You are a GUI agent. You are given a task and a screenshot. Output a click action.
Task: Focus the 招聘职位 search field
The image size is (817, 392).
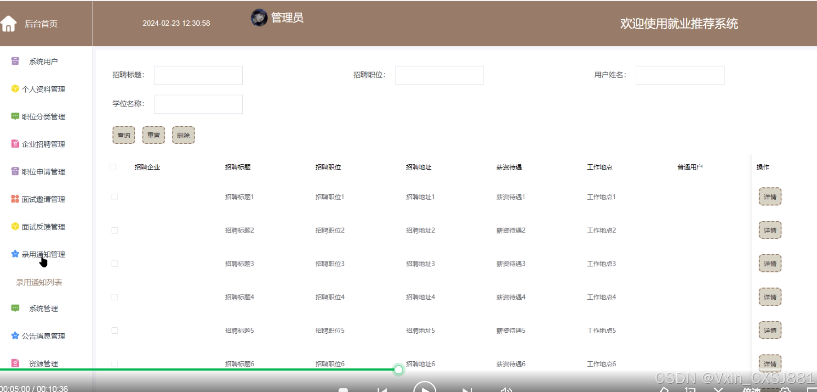[x=439, y=75]
